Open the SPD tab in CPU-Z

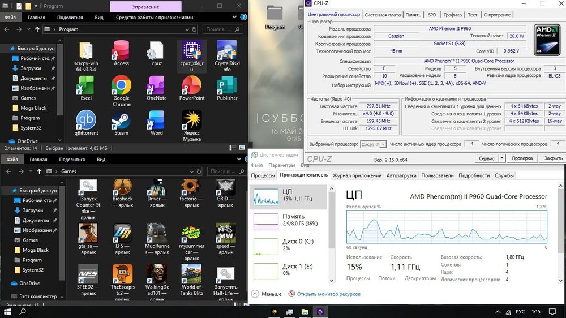[x=432, y=15]
